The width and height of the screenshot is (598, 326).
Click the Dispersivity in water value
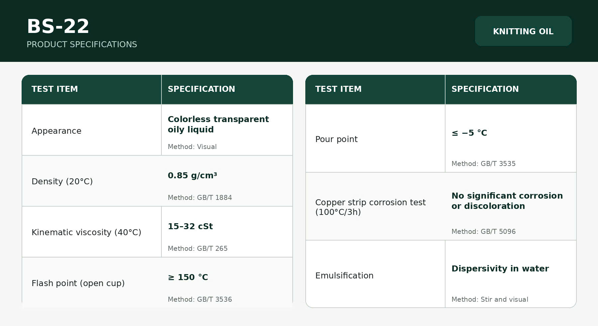500,268
